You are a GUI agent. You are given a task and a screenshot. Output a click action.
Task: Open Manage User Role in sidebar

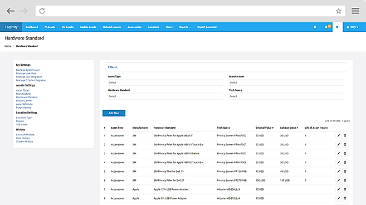[26, 74]
